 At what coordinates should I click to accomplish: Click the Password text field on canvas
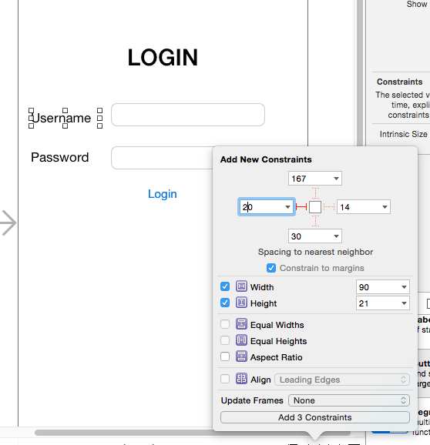(x=162, y=158)
